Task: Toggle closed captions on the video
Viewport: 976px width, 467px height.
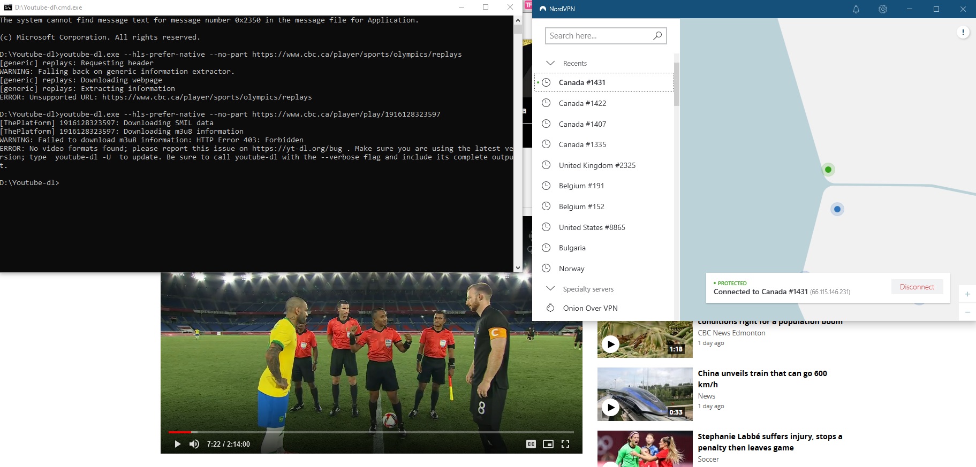Action: point(531,444)
